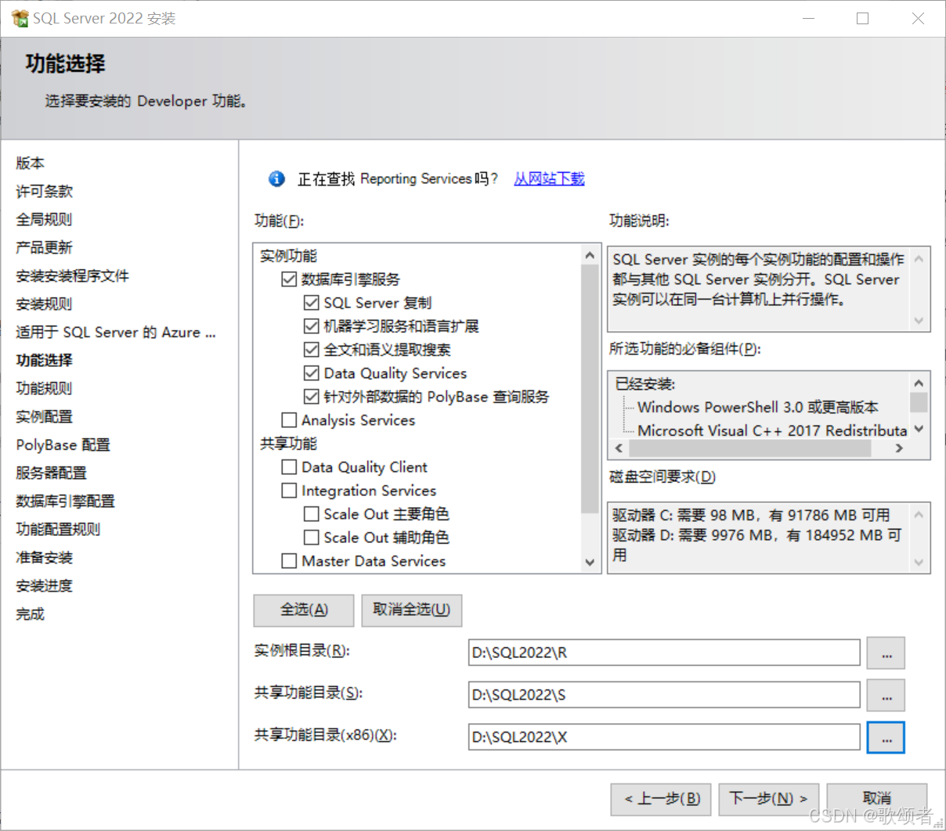Screen dimensions: 946x831
Task: Select the 适用于 SQL Server 的 Azure step
Action: pos(116,332)
